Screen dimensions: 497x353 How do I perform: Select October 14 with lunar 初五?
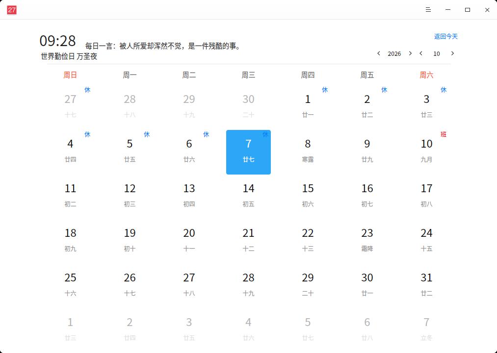click(x=248, y=197)
